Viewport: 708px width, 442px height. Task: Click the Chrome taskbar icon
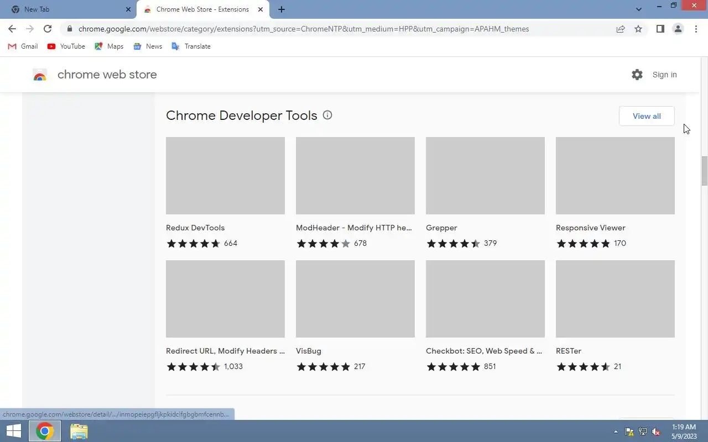(x=45, y=431)
